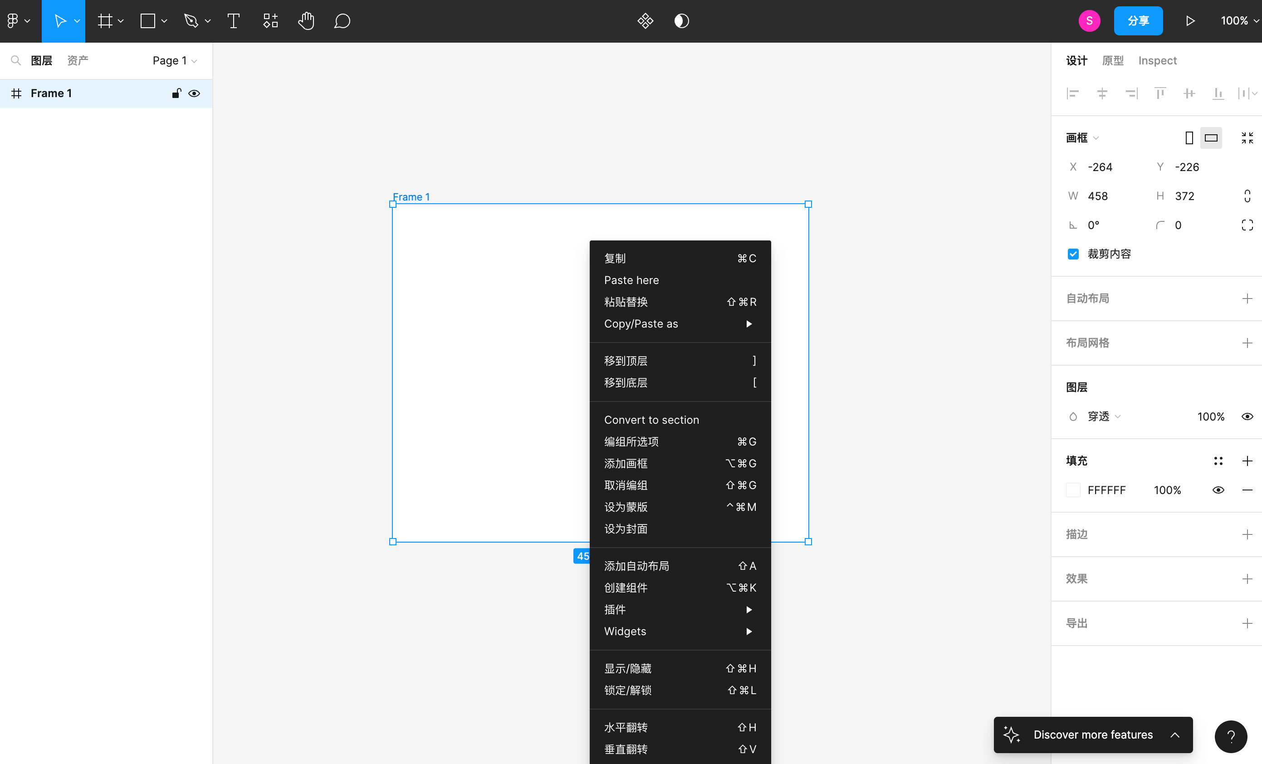The width and height of the screenshot is (1262, 764).
Task: Open Copy/Paste as submenu
Action: (x=680, y=323)
